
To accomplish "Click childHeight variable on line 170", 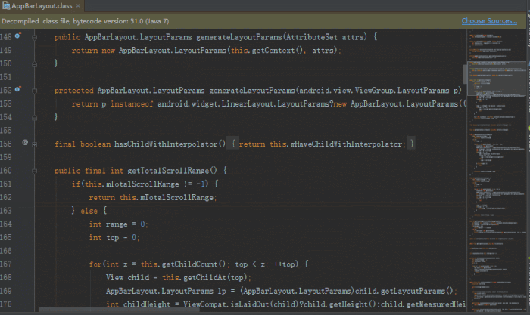I will click(146, 304).
